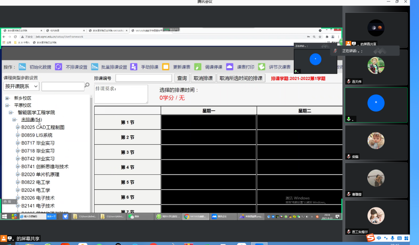The height and width of the screenshot is (245, 419).
Task: Select the 手动排课 icon
Action: [134, 67]
